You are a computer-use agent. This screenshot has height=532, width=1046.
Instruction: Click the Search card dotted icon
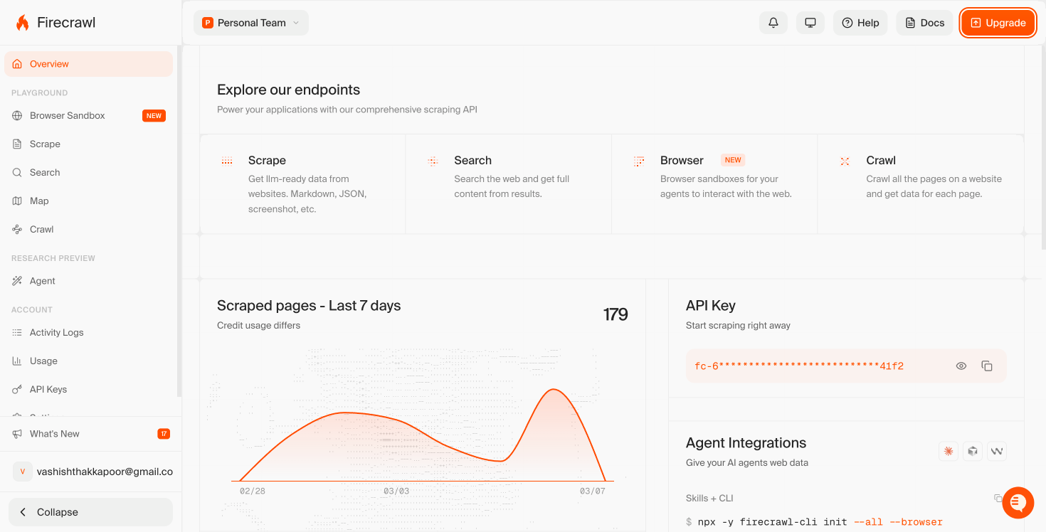(433, 161)
